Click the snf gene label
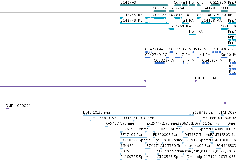236x161 pixels. pyautogui.click(x=185, y=2)
